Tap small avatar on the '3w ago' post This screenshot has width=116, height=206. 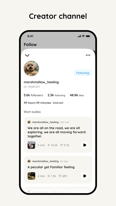(29, 161)
